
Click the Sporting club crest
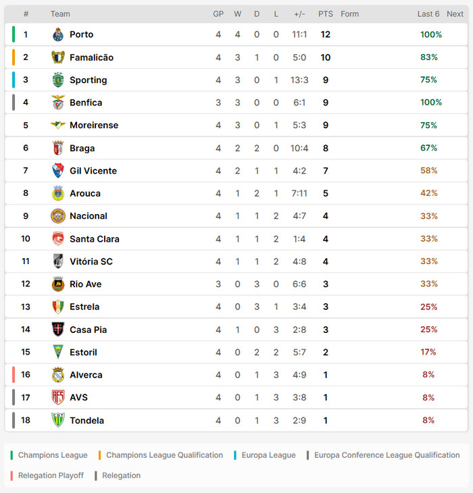click(x=58, y=80)
